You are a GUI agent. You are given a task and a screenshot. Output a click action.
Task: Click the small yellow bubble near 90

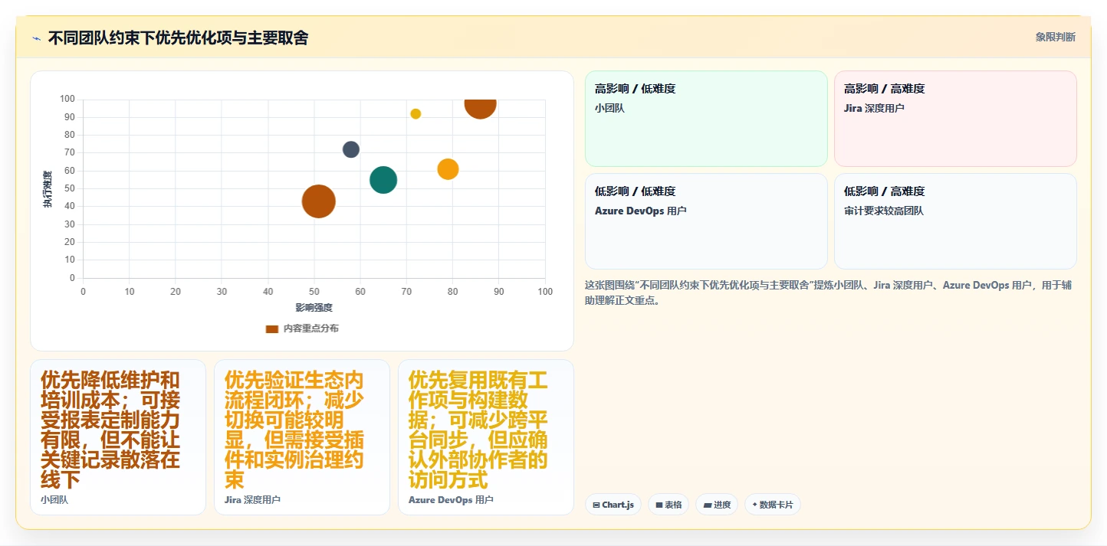[x=416, y=114]
